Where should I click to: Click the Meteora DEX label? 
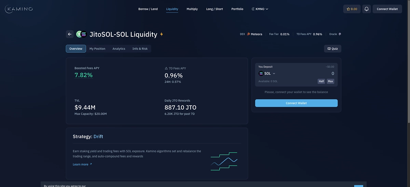257,34
